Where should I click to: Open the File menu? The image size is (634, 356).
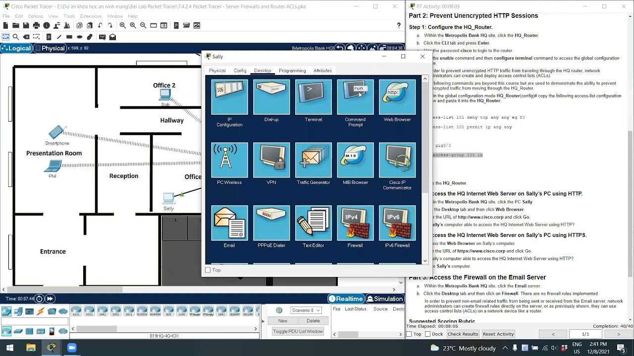6,16
